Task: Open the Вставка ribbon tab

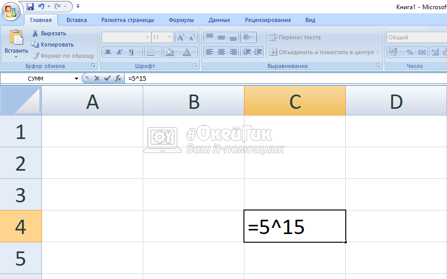Action: pos(76,20)
